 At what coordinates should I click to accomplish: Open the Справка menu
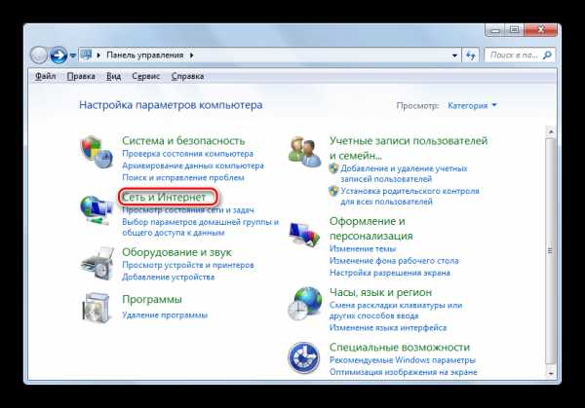tap(187, 76)
